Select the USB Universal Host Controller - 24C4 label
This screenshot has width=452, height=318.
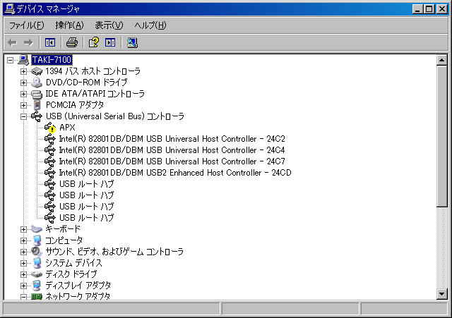(x=172, y=150)
